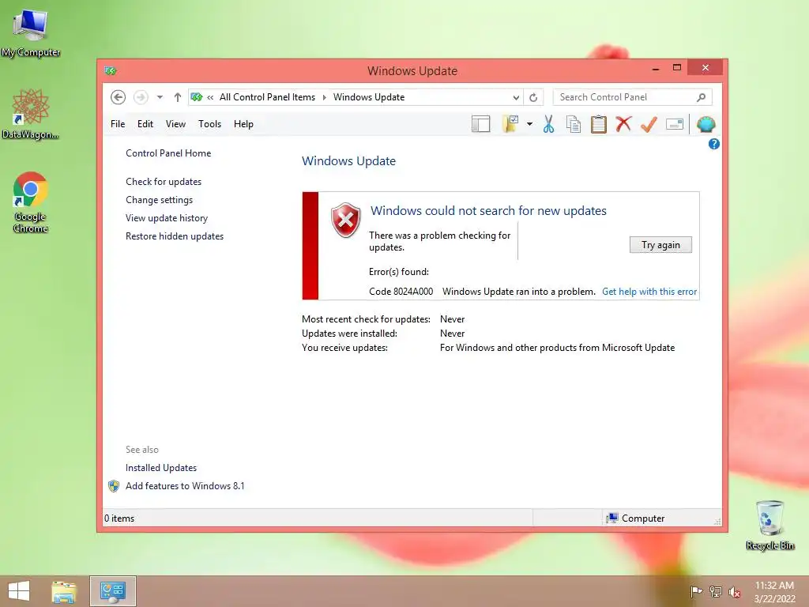The height and width of the screenshot is (607, 809).
Task: Click the globe toolbar icon
Action: point(706,124)
